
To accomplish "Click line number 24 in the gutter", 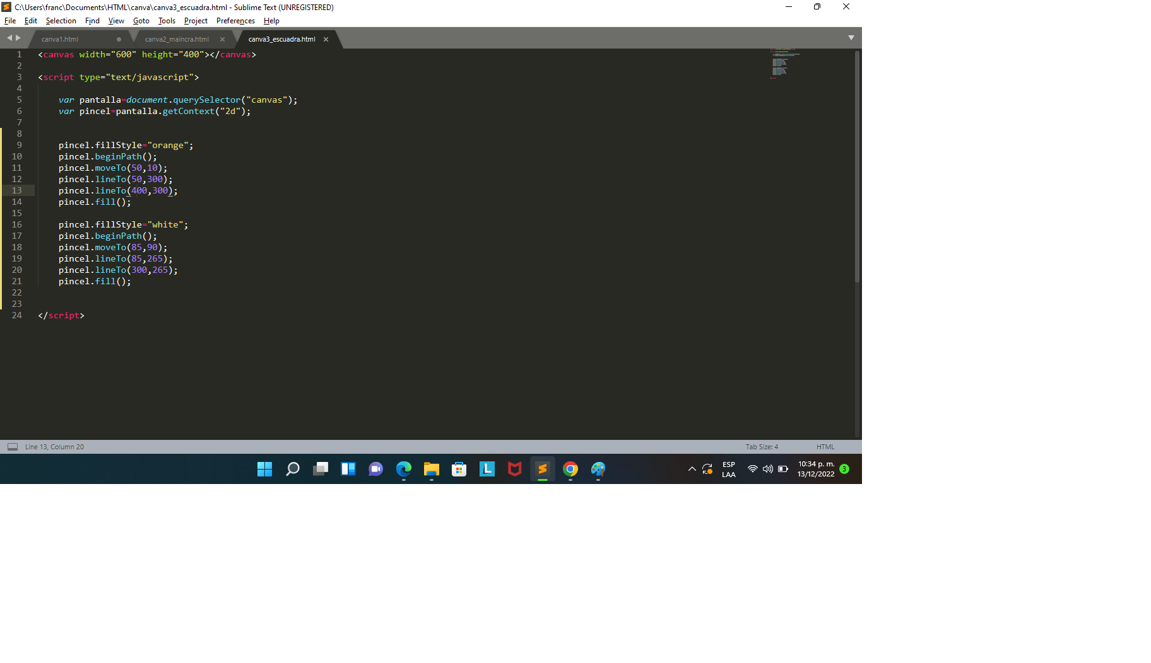I will click(x=16, y=315).
